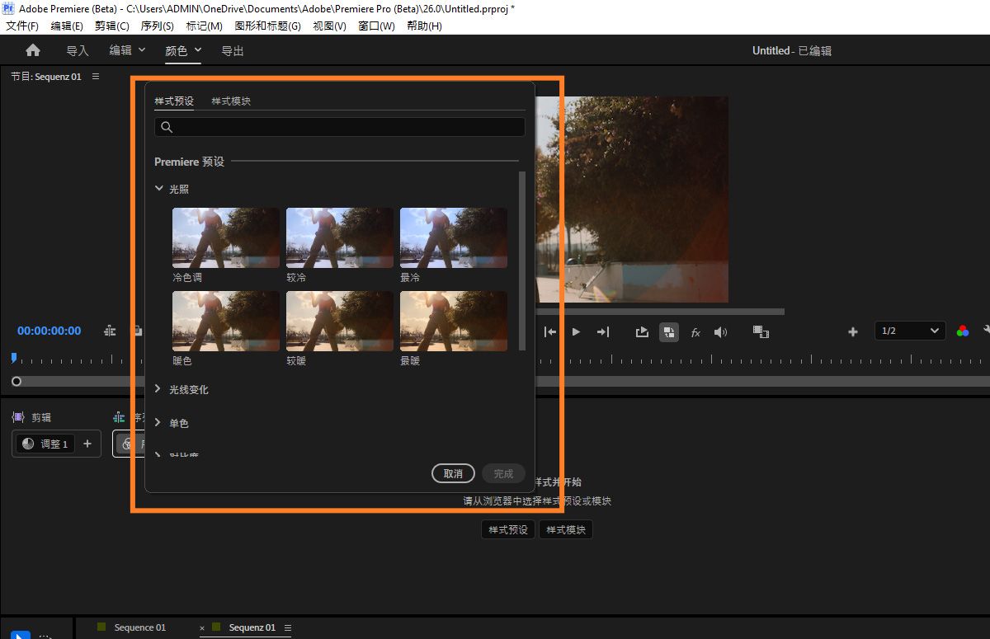
Task: Click the search magnifier icon
Action: (167, 127)
